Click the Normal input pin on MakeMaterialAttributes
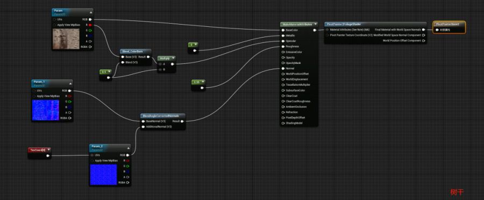Viewport: 484px width, 200px height. 283,68
